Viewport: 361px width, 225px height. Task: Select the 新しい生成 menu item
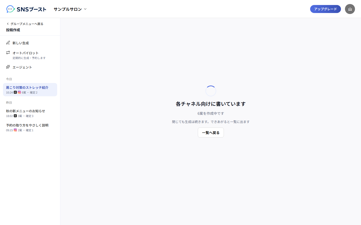point(30,43)
